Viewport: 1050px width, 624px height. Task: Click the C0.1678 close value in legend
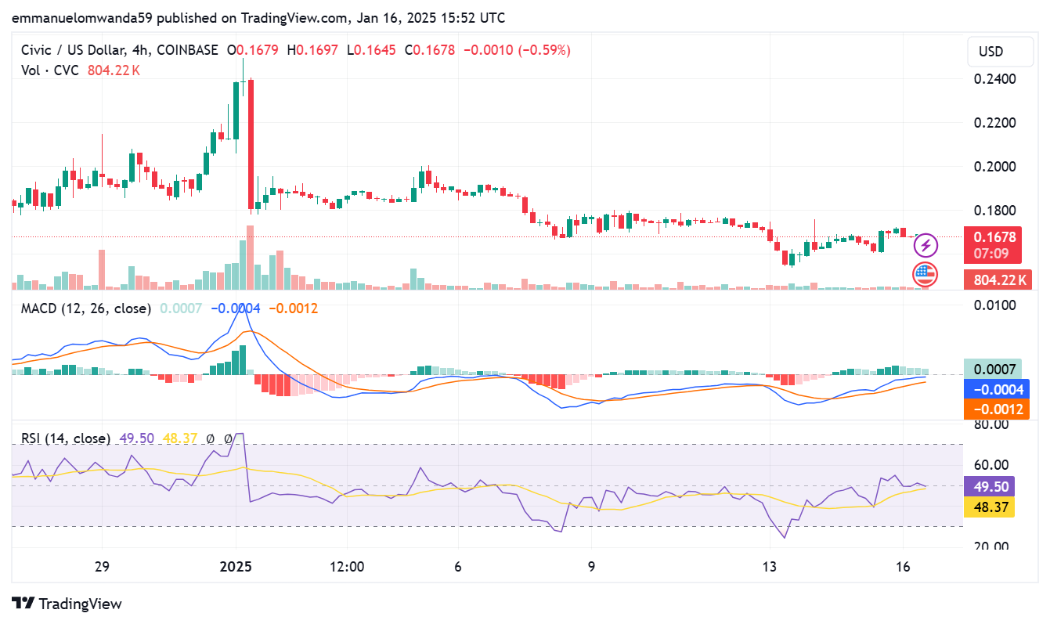pos(430,50)
